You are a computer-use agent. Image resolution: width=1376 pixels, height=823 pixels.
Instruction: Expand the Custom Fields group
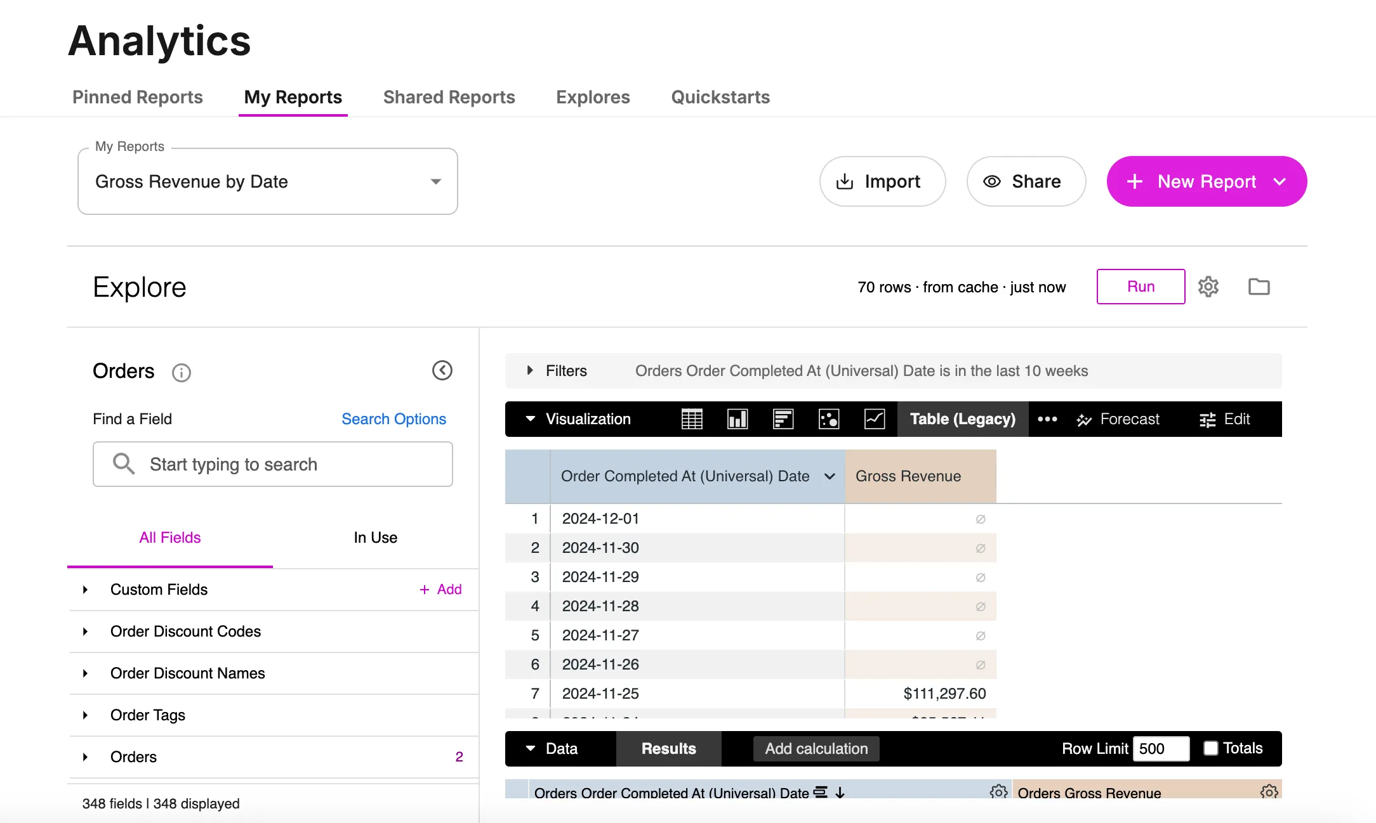pyautogui.click(x=85, y=590)
